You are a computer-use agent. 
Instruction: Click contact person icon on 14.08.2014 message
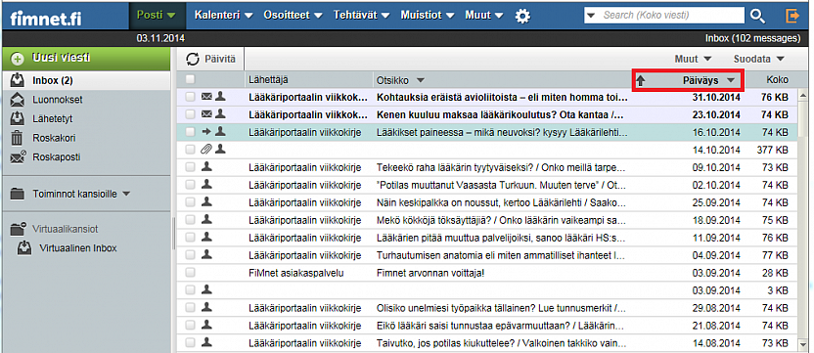[206, 342]
